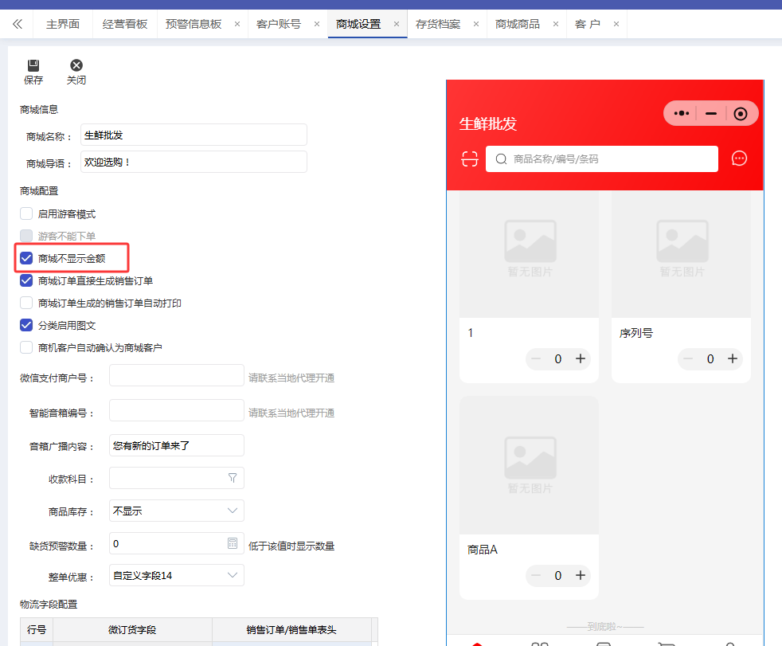Click the filter icon in 收款科目 field

[233, 478]
